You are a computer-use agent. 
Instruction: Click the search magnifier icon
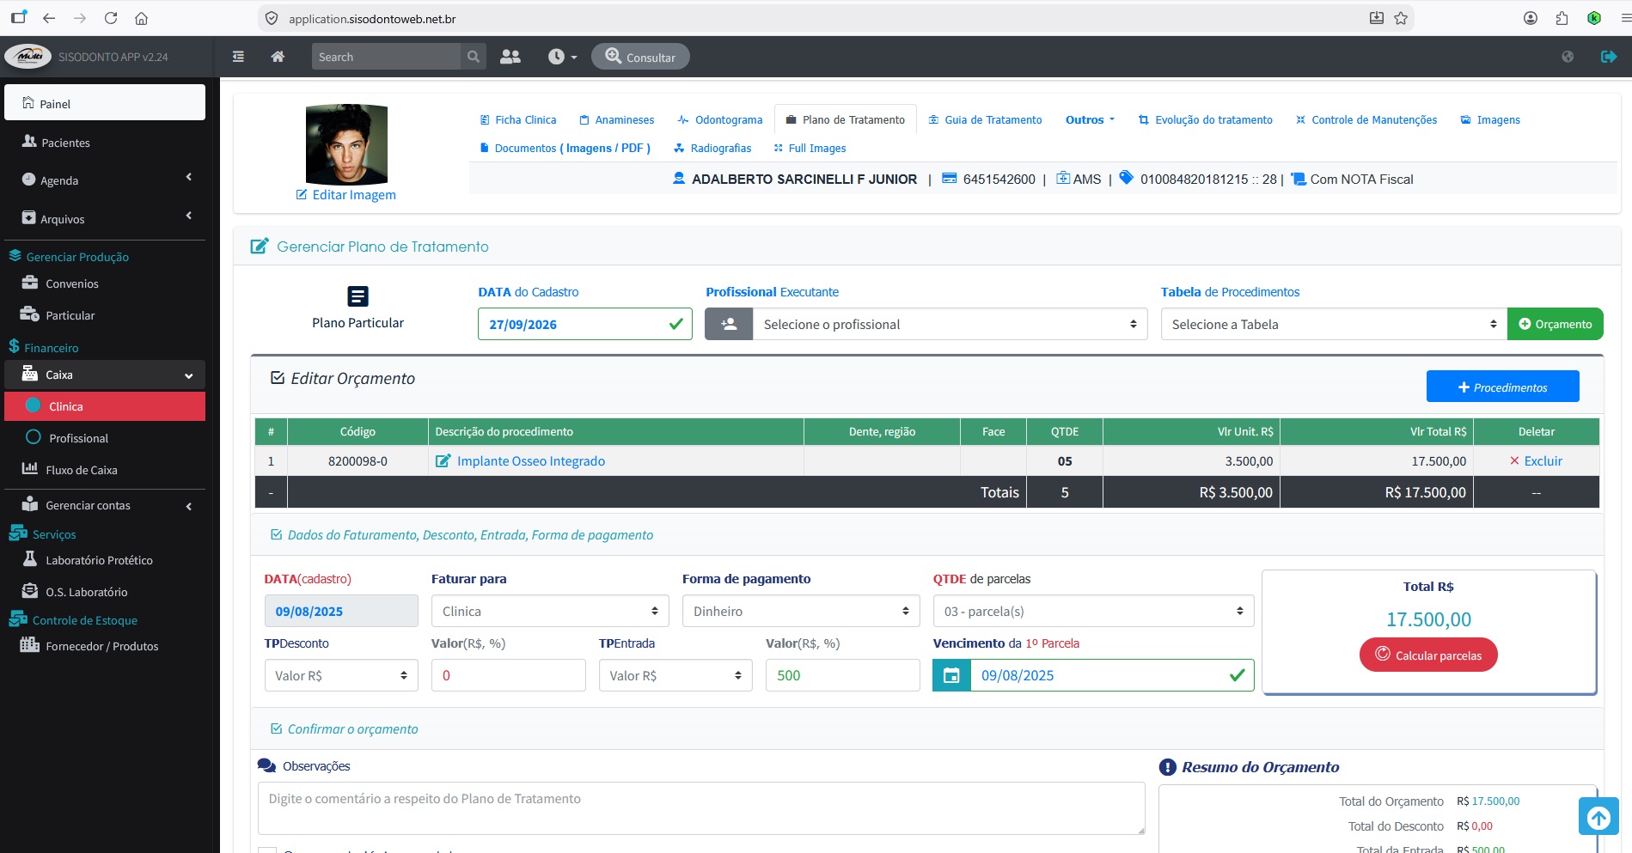474,57
